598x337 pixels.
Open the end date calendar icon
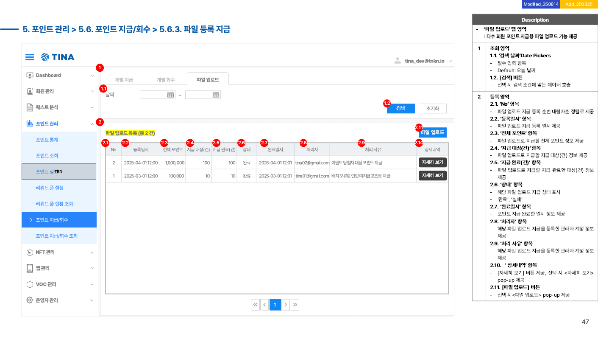pyautogui.click(x=216, y=95)
